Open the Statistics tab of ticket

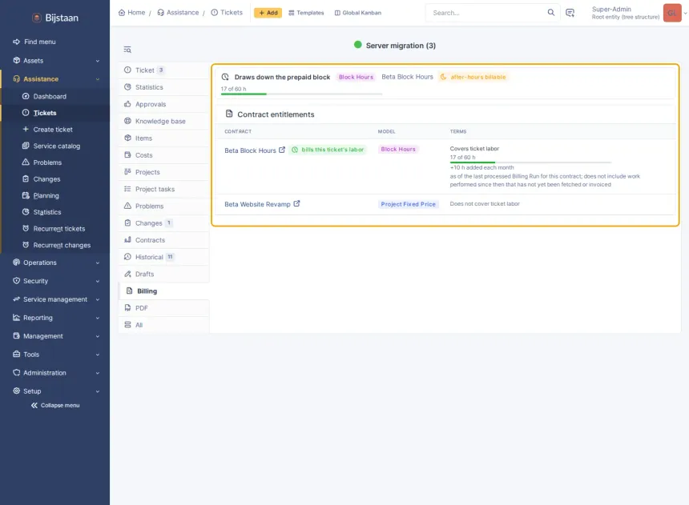163,87
